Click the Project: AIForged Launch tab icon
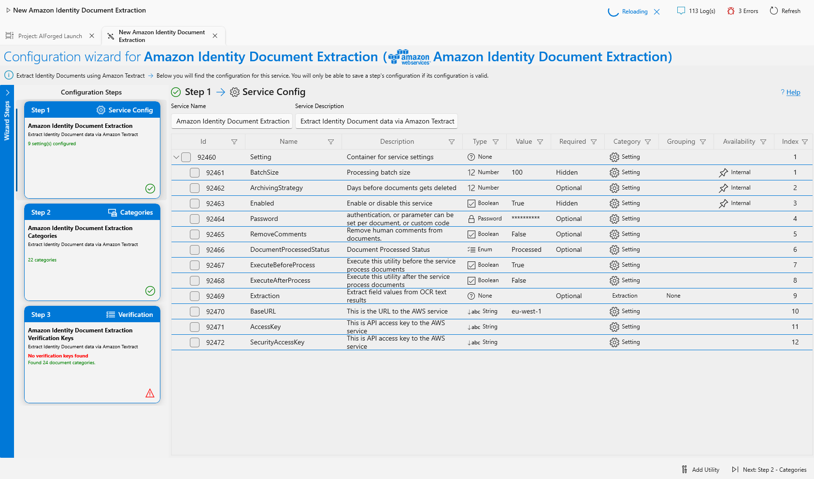 [10, 36]
